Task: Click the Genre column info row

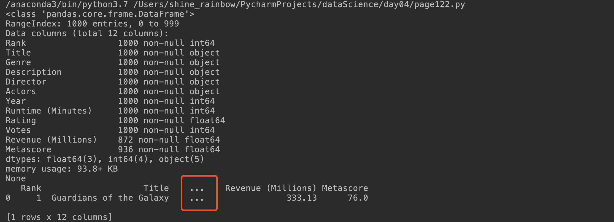Action: 112,62
